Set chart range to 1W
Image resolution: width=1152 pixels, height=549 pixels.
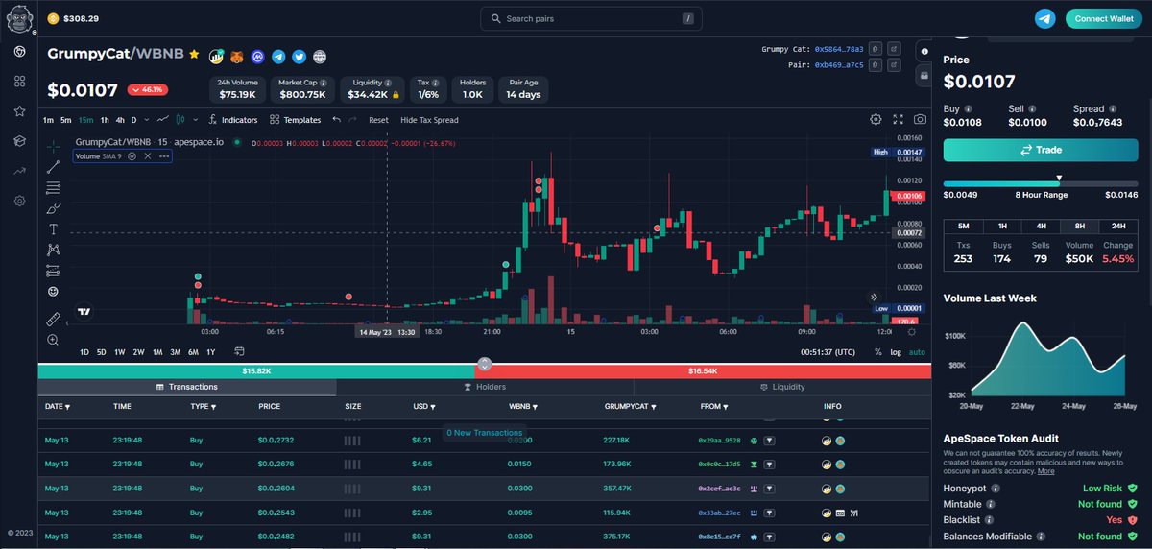(120, 352)
